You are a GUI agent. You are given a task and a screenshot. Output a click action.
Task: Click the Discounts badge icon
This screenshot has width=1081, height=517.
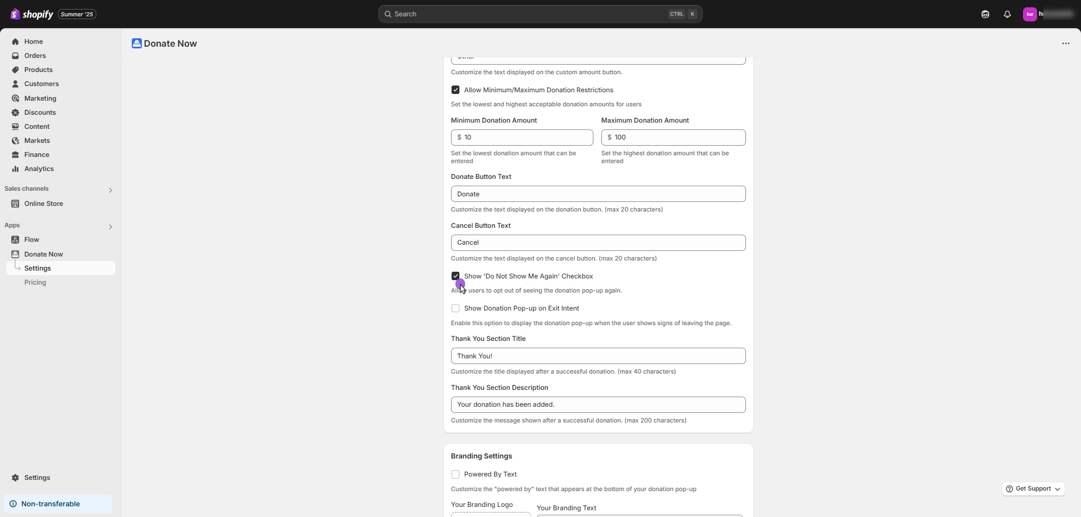15,113
